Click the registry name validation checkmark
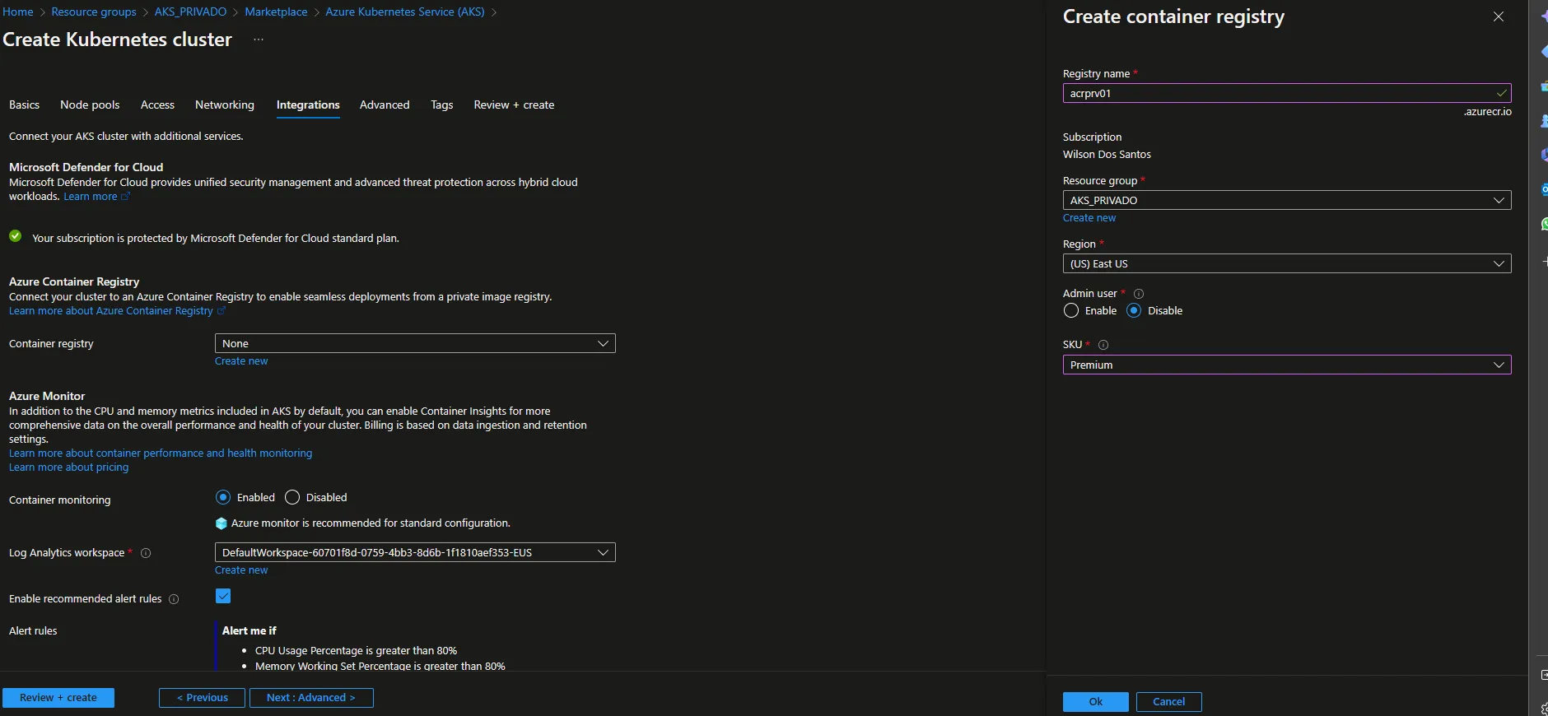The image size is (1548, 716). [x=1501, y=93]
